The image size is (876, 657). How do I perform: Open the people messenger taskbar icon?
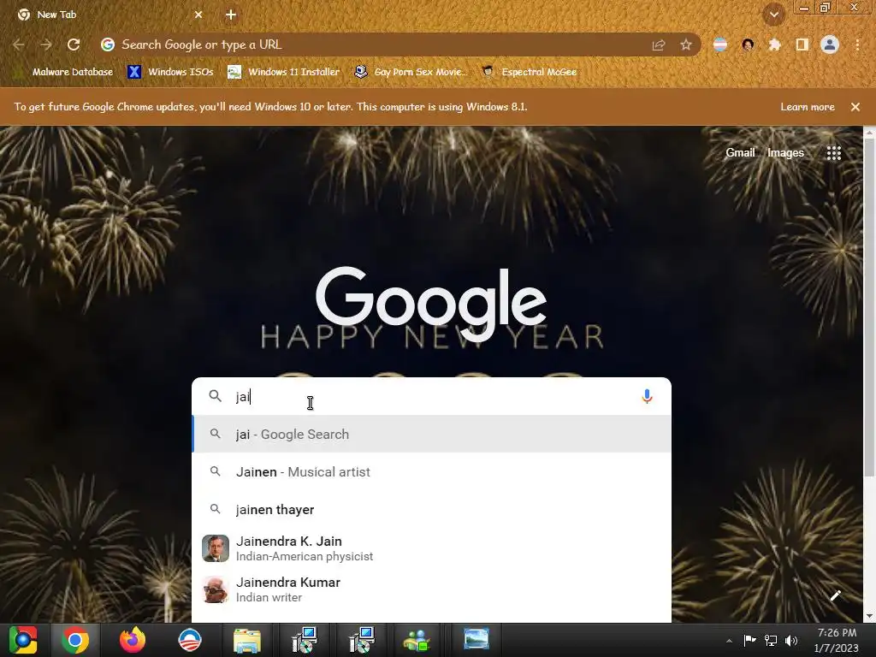[x=417, y=640]
